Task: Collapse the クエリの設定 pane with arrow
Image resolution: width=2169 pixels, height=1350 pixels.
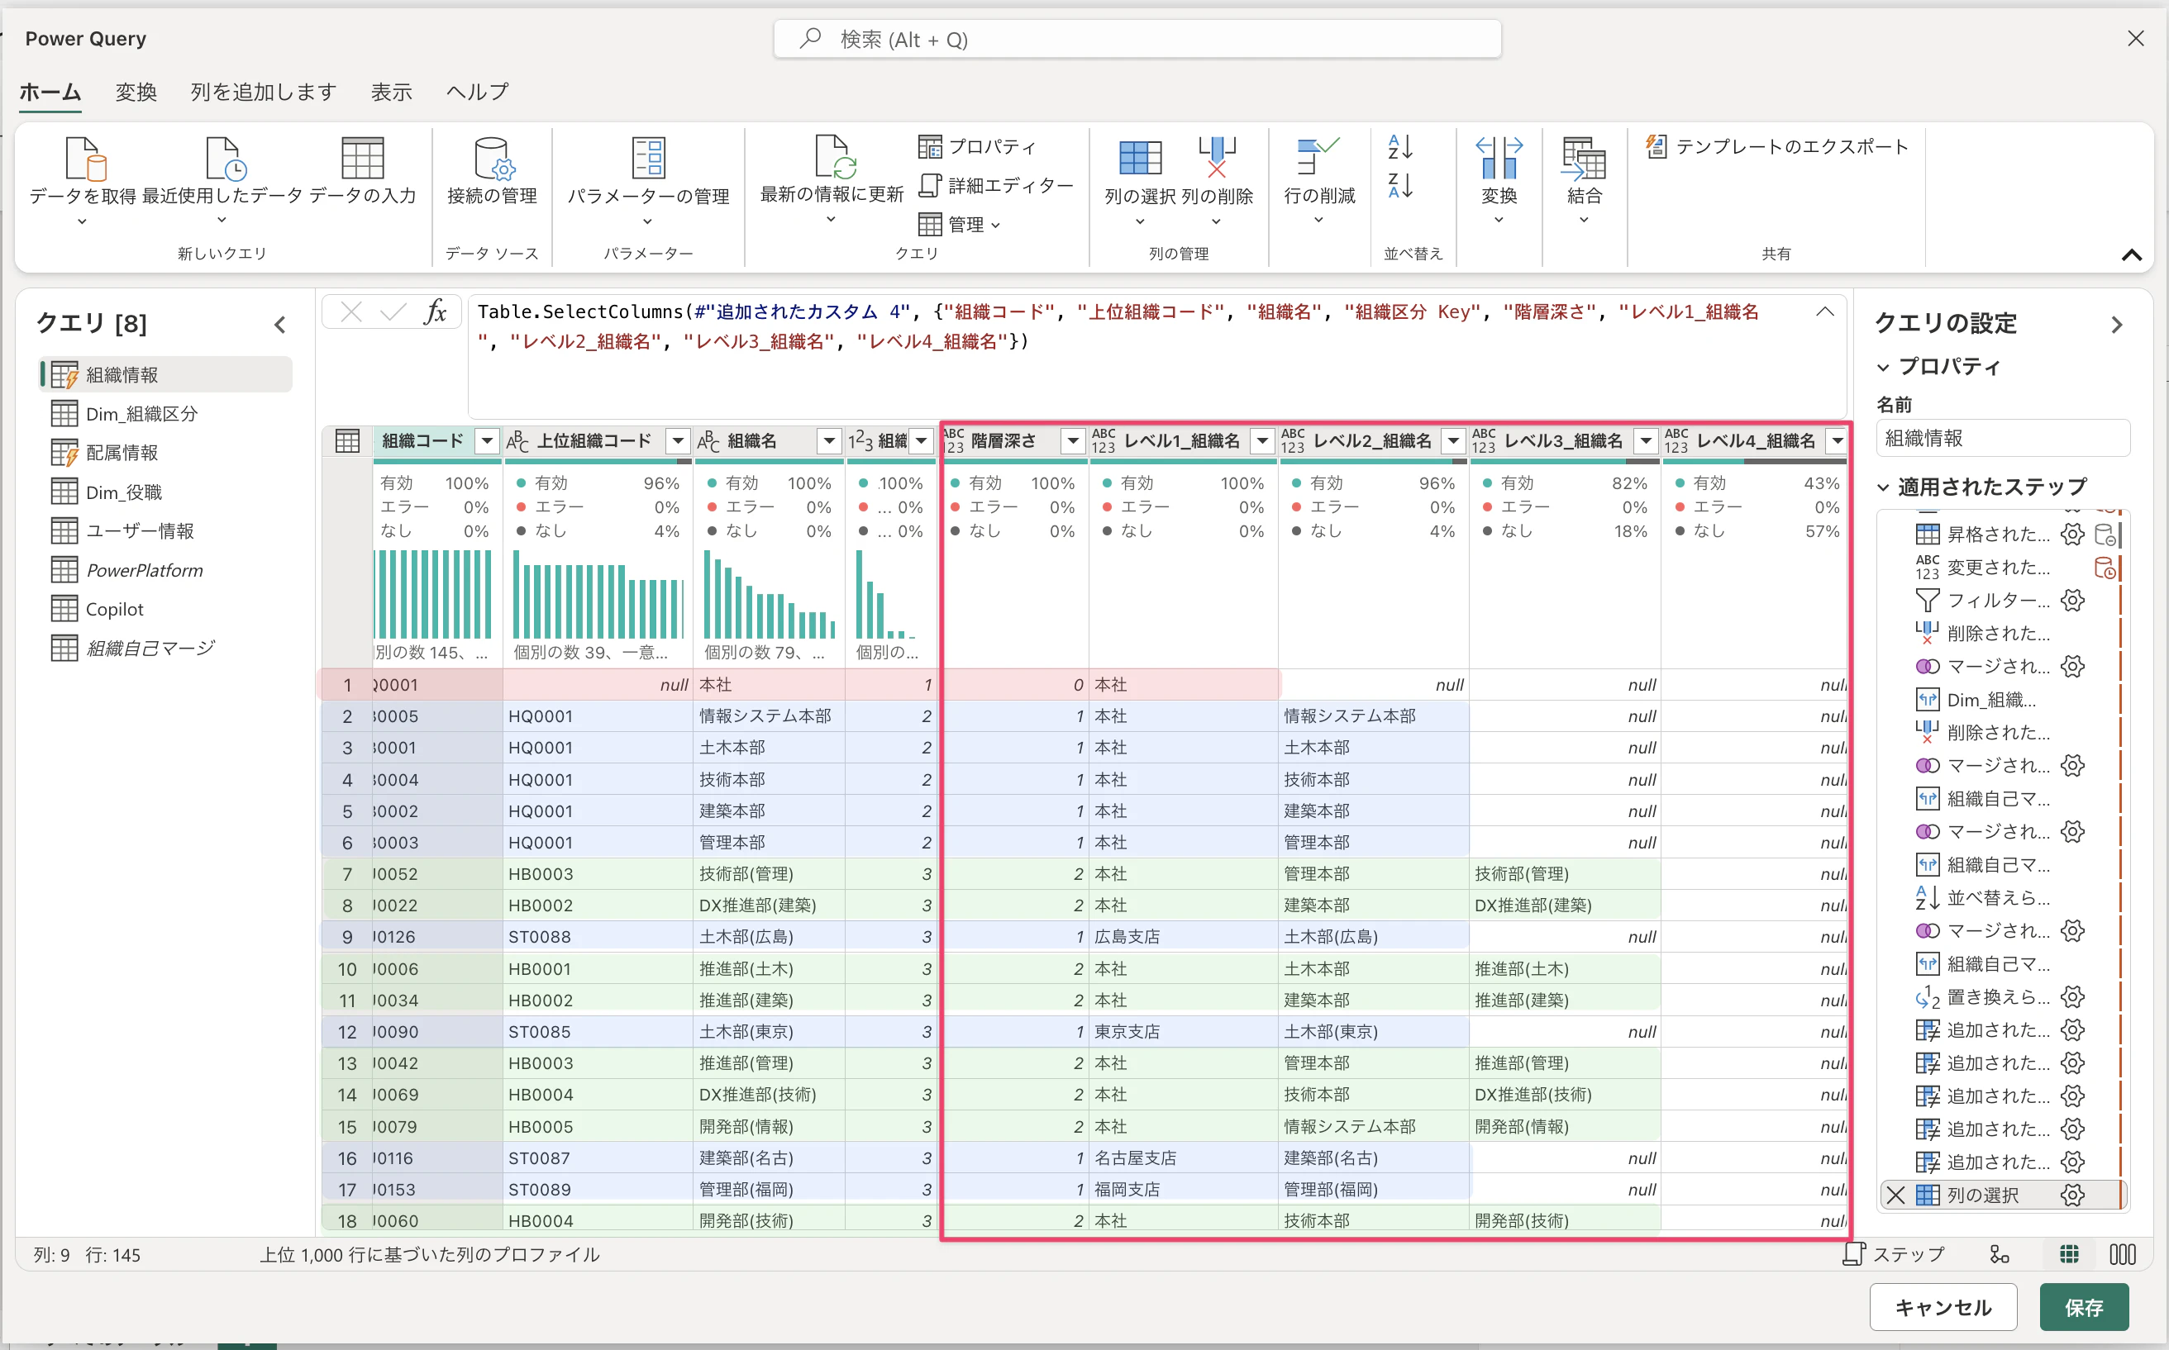Action: [x=2117, y=324]
